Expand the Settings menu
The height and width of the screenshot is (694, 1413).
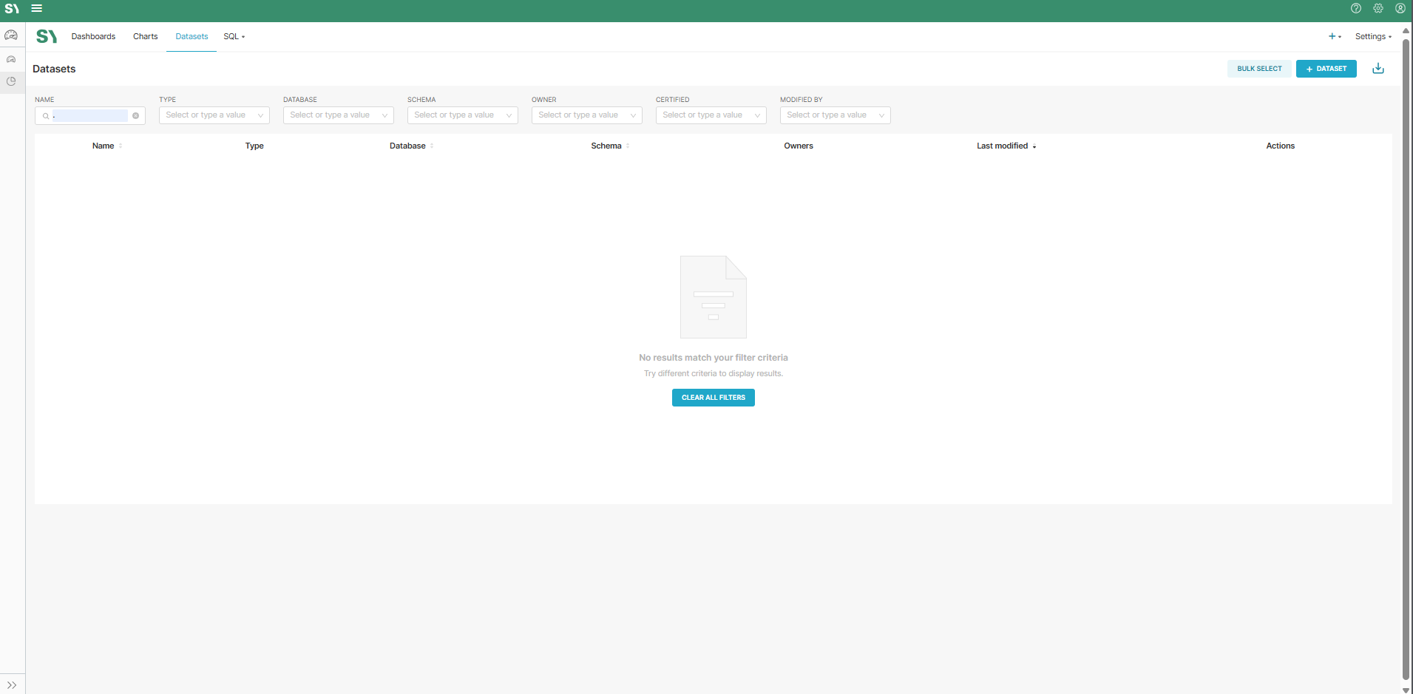[x=1372, y=36]
